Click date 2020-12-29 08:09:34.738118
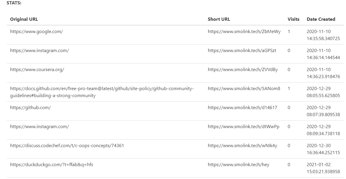 [x=323, y=130]
